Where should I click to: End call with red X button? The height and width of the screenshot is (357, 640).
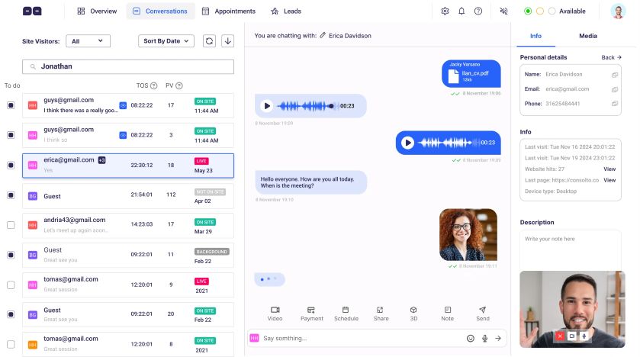(x=560, y=336)
